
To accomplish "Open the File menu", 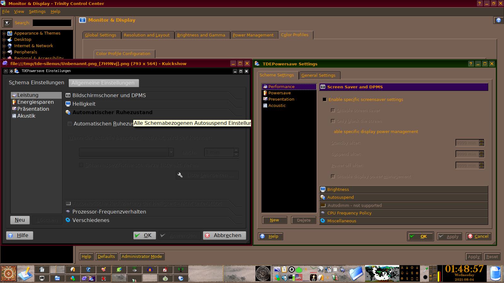I will pos(6,11).
